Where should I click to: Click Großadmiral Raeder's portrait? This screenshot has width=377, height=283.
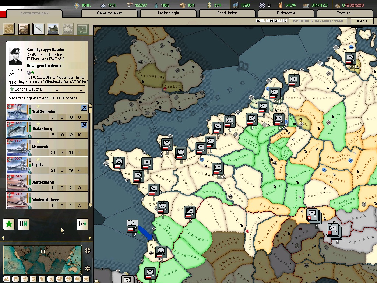(15, 56)
